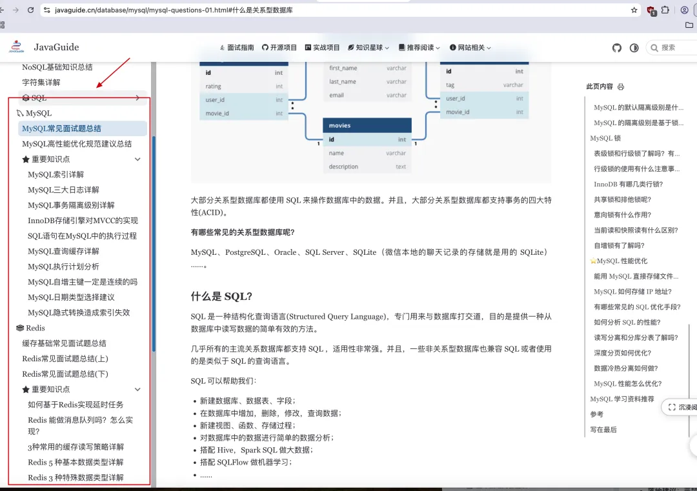The width and height of the screenshot is (697, 491).
Task: Click the GitHub icon beside the theme toggle
Action: [x=618, y=47]
